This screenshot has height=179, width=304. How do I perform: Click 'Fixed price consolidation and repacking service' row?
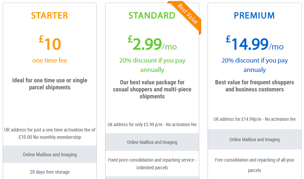[x=152, y=164]
